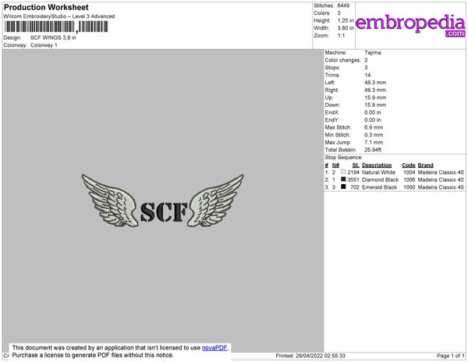Select the min stitch value '0.3 mm'
The height and width of the screenshot is (362, 468).
[374, 135]
